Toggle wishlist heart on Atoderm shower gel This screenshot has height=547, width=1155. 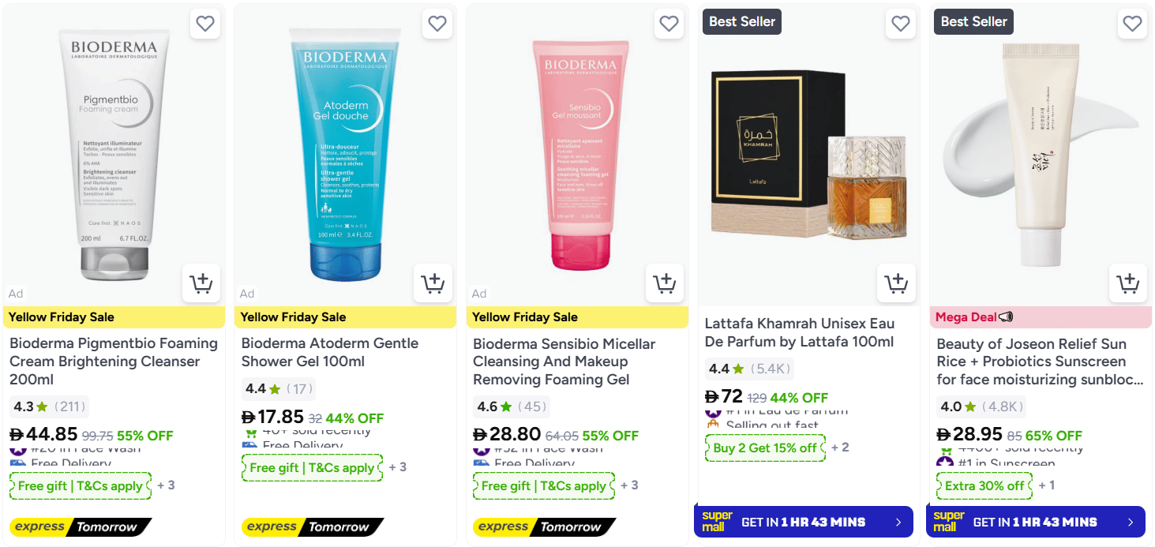tap(437, 24)
